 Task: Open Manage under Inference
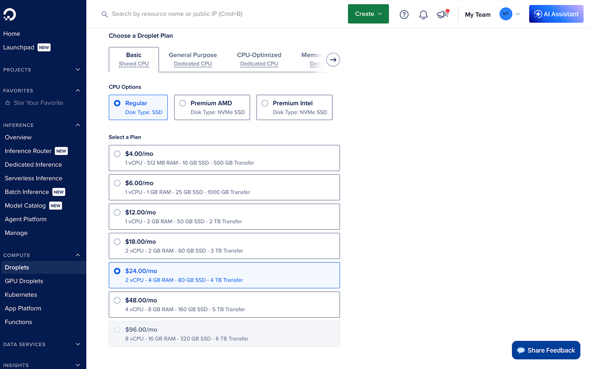pos(16,233)
